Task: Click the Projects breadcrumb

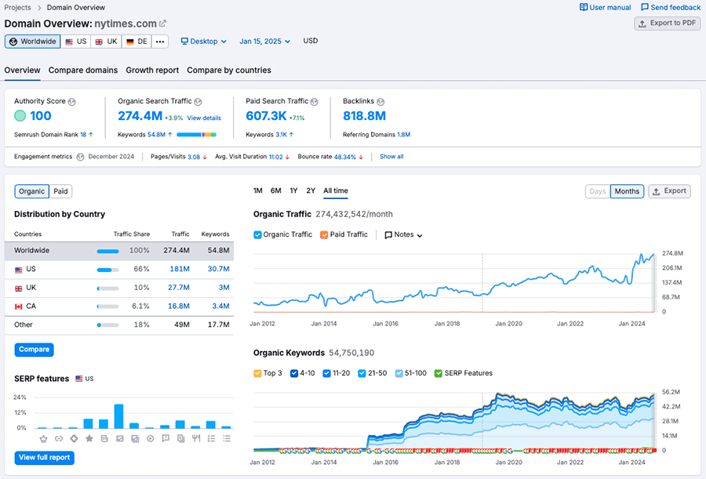Action: tap(17, 8)
